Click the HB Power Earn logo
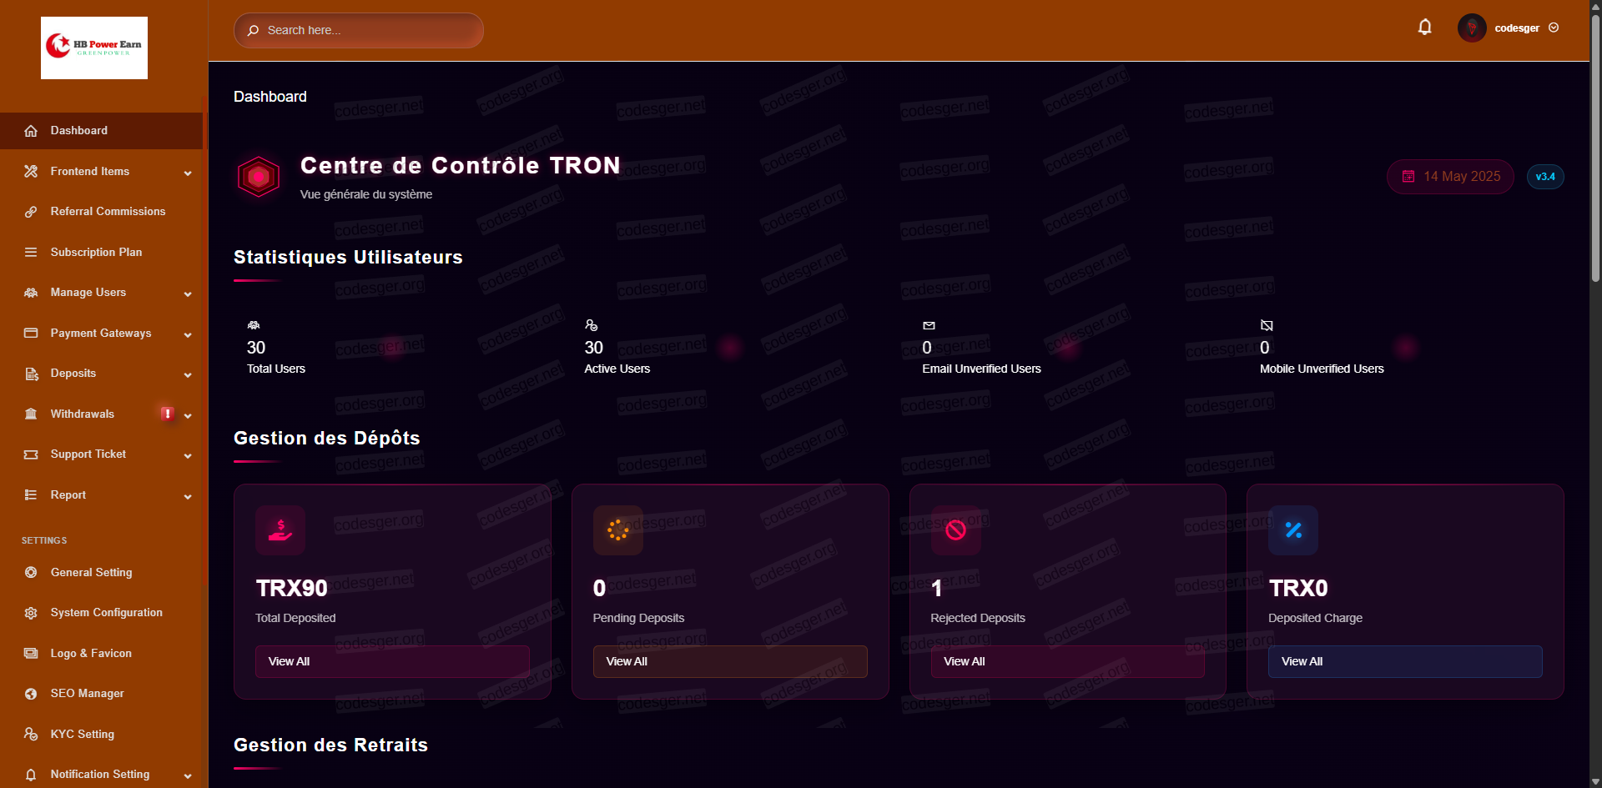Viewport: 1602px width, 788px height. pyautogui.click(x=94, y=48)
